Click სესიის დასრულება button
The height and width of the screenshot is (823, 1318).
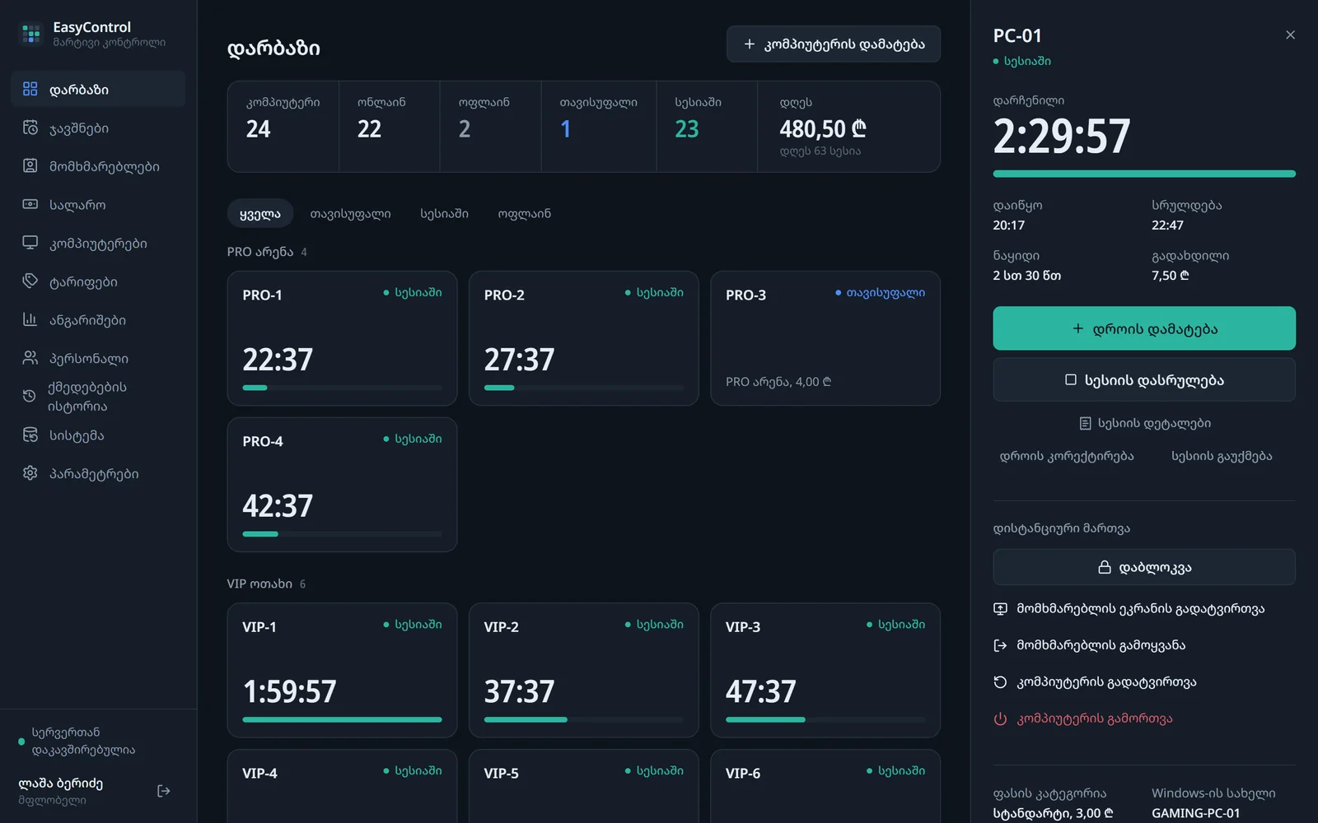coord(1144,379)
